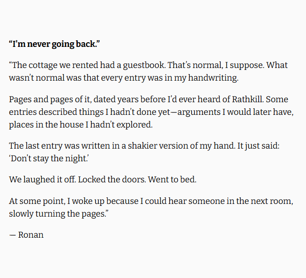Click the word "Rathkill" in second paragraph

tap(247, 99)
